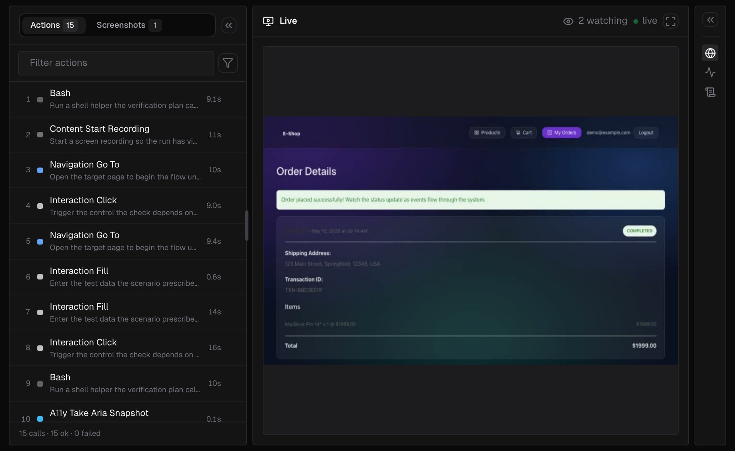Open Cart in the E-Shop navbar
The width and height of the screenshot is (735, 451).
tap(523, 133)
